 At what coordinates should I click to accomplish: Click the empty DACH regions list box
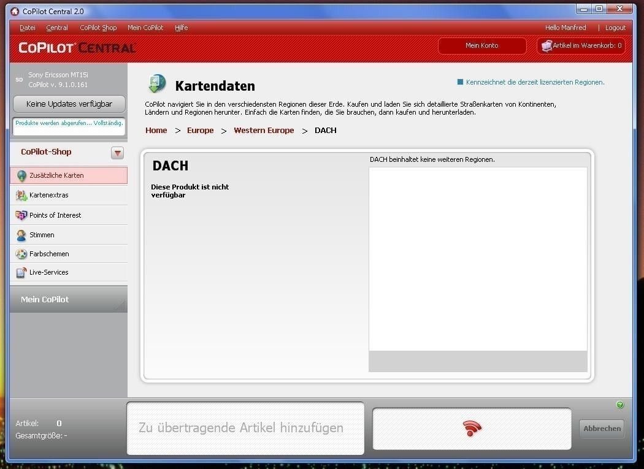click(x=478, y=259)
